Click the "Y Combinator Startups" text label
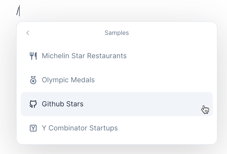 point(80,128)
